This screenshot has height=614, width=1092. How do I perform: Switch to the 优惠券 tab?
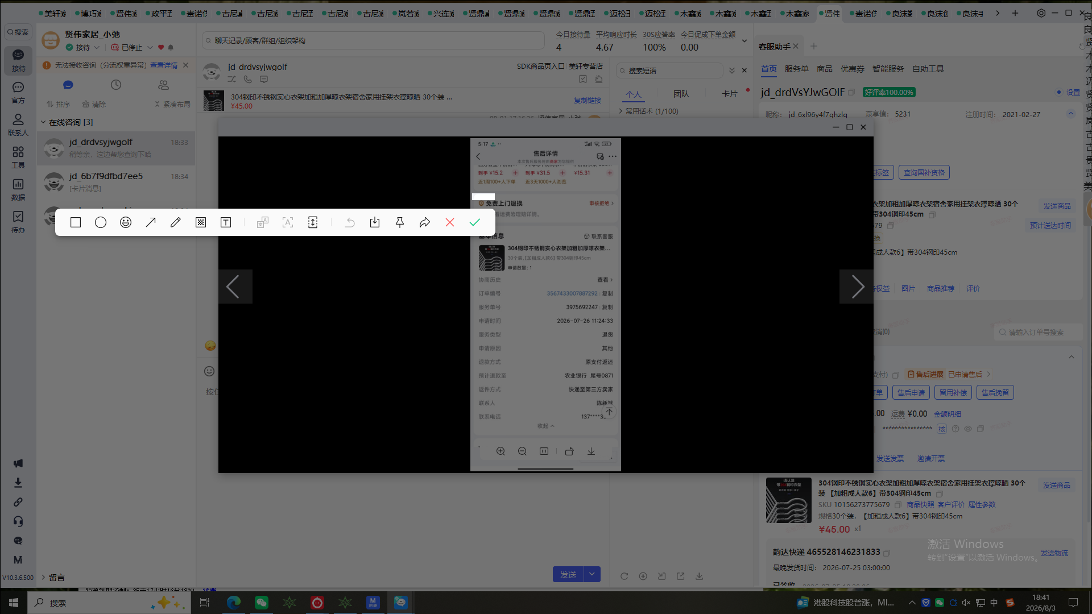click(853, 69)
